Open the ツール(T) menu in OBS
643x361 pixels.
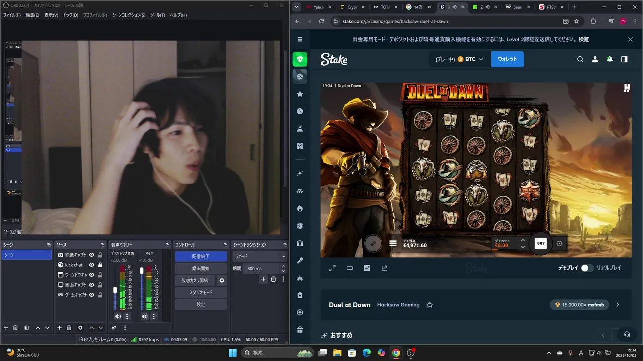[157, 15]
